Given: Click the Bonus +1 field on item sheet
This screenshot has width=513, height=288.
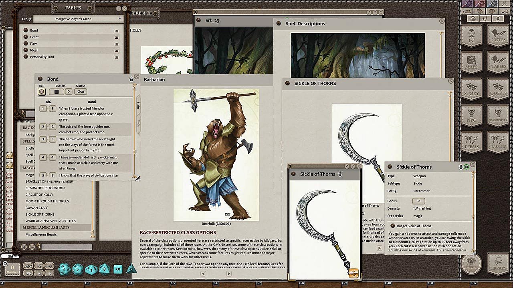Looking at the screenshot, I should pyautogui.click(x=418, y=201).
